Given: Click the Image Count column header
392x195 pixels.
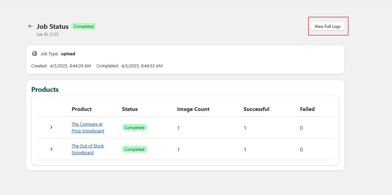Looking at the screenshot, I should click(x=193, y=109).
